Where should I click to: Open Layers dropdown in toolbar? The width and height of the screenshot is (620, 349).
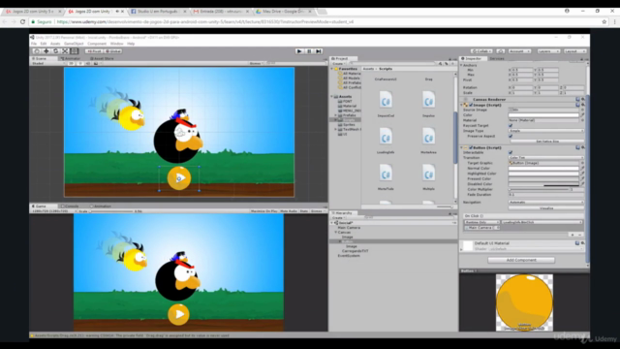(548, 51)
